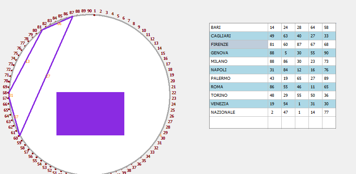
Task: Click cell 90 in the GENOVA row
Action: coord(329,53)
